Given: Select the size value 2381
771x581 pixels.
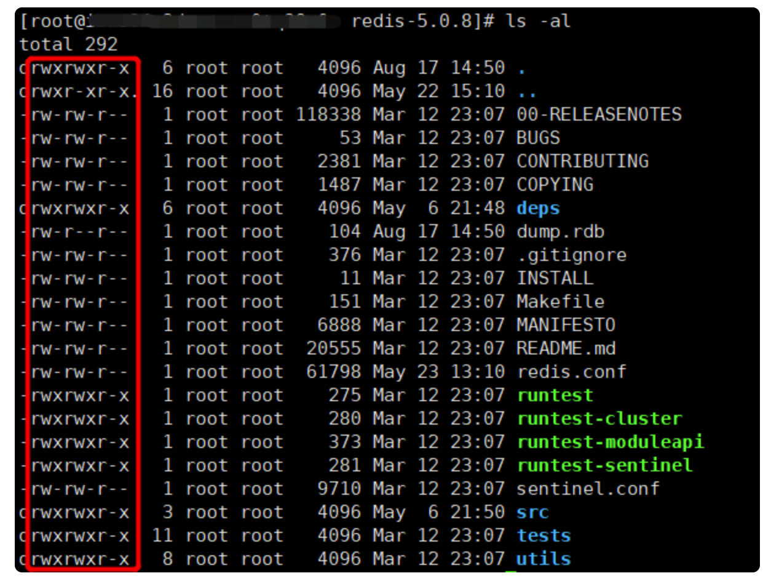Looking at the screenshot, I should (339, 161).
